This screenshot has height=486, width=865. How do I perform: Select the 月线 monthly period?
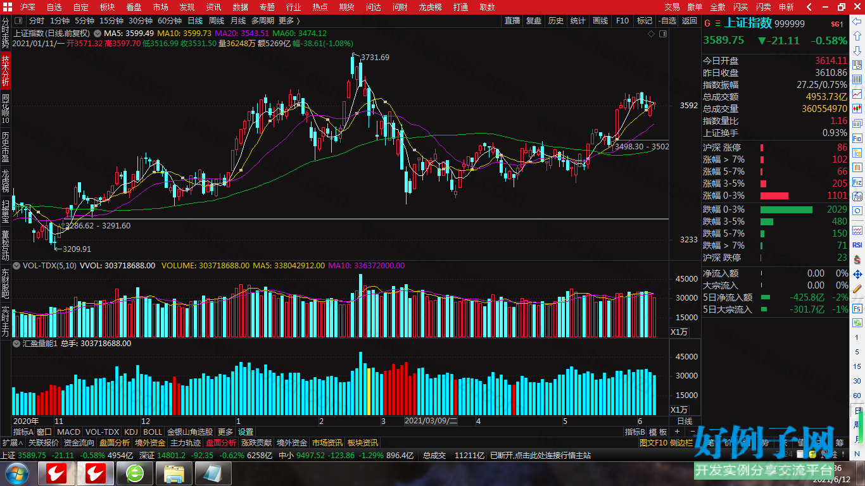(238, 20)
